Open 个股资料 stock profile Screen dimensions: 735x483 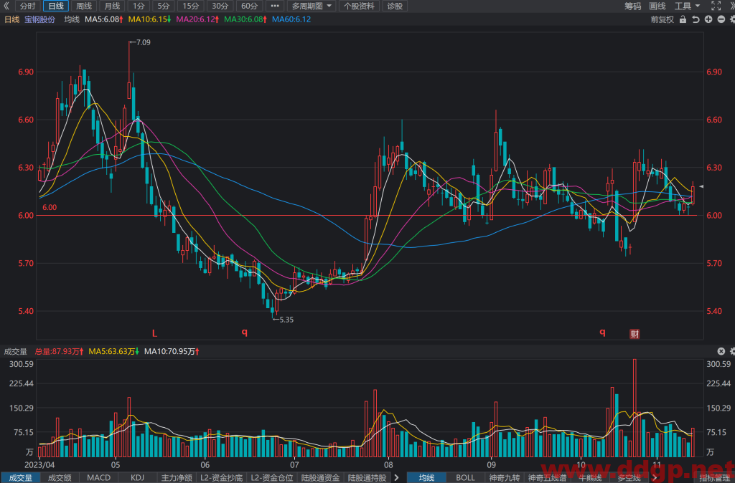pos(359,6)
